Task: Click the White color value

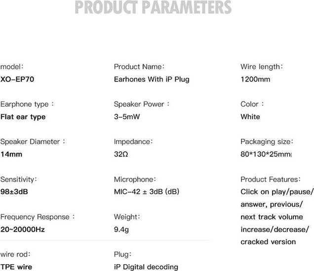Action: [x=250, y=117]
